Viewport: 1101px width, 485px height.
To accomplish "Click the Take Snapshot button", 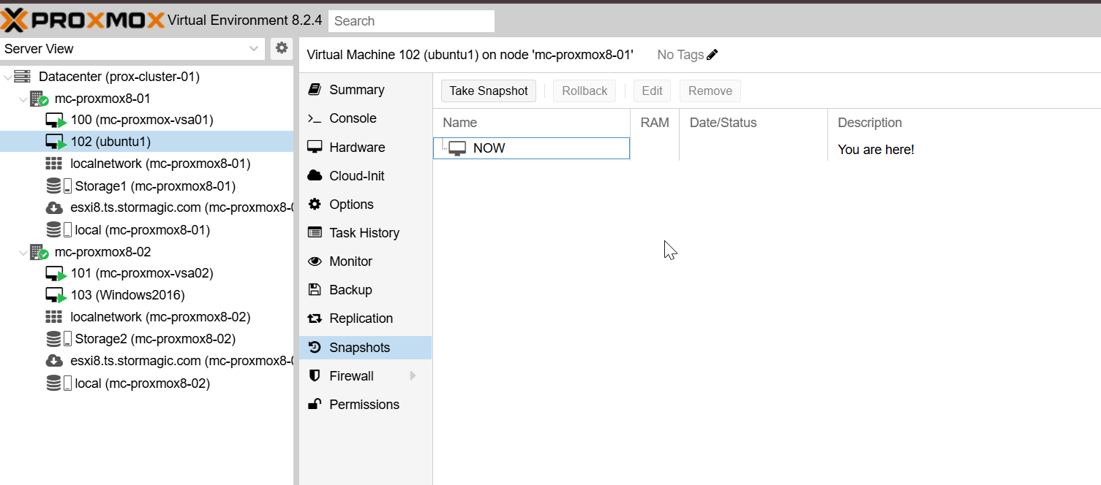I will [x=489, y=91].
